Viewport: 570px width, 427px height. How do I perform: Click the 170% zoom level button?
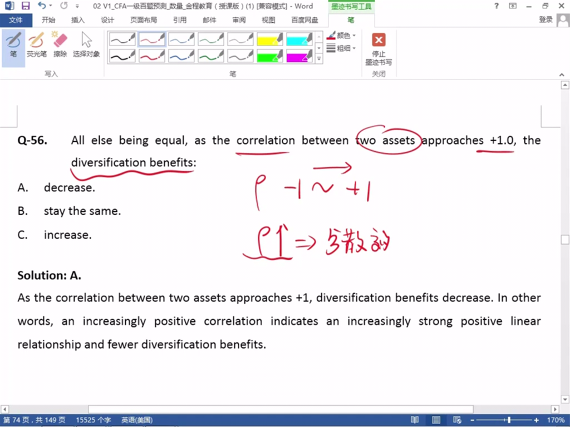(556, 420)
